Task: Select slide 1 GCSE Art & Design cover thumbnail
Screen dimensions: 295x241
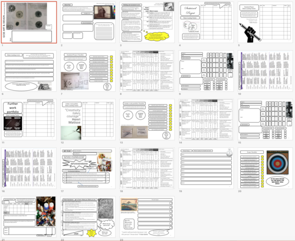Action: (x=29, y=22)
